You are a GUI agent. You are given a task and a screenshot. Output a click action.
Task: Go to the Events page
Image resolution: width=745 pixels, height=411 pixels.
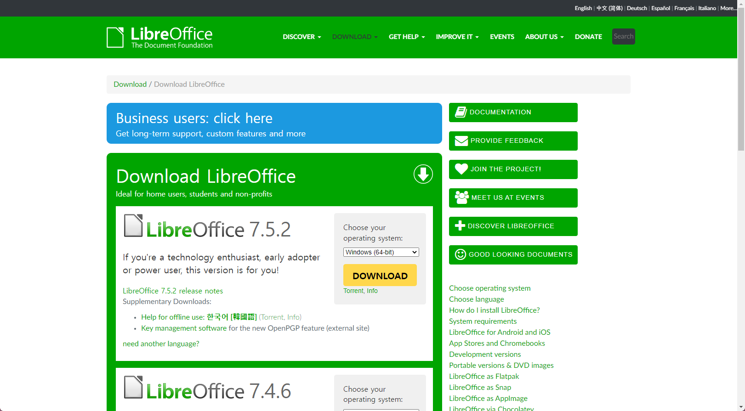click(x=502, y=37)
